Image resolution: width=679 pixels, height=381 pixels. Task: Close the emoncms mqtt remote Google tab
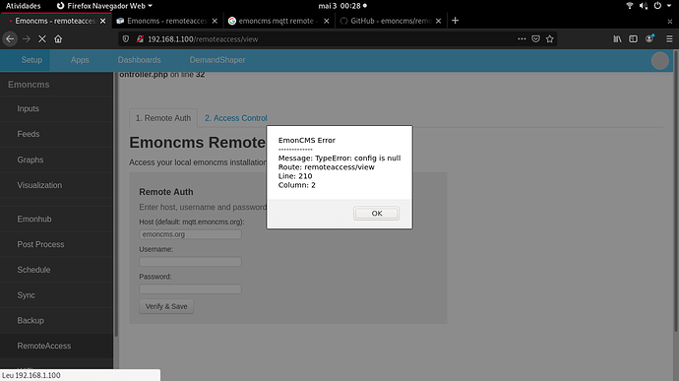point(327,21)
